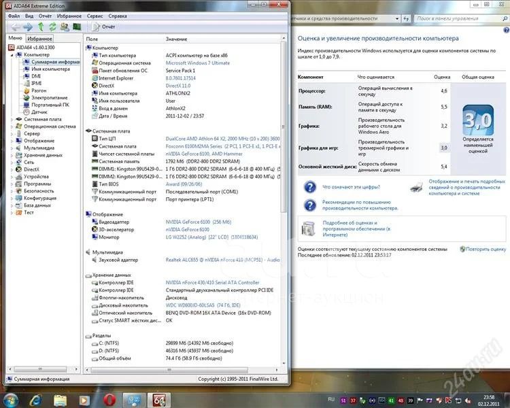The width and height of the screenshot is (510, 408).
Task: Open the Справка menu
Action: coord(118,16)
